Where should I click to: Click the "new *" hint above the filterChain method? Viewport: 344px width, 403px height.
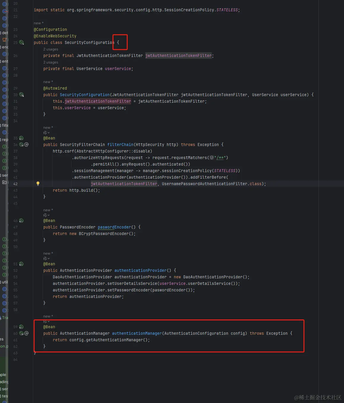(48, 128)
